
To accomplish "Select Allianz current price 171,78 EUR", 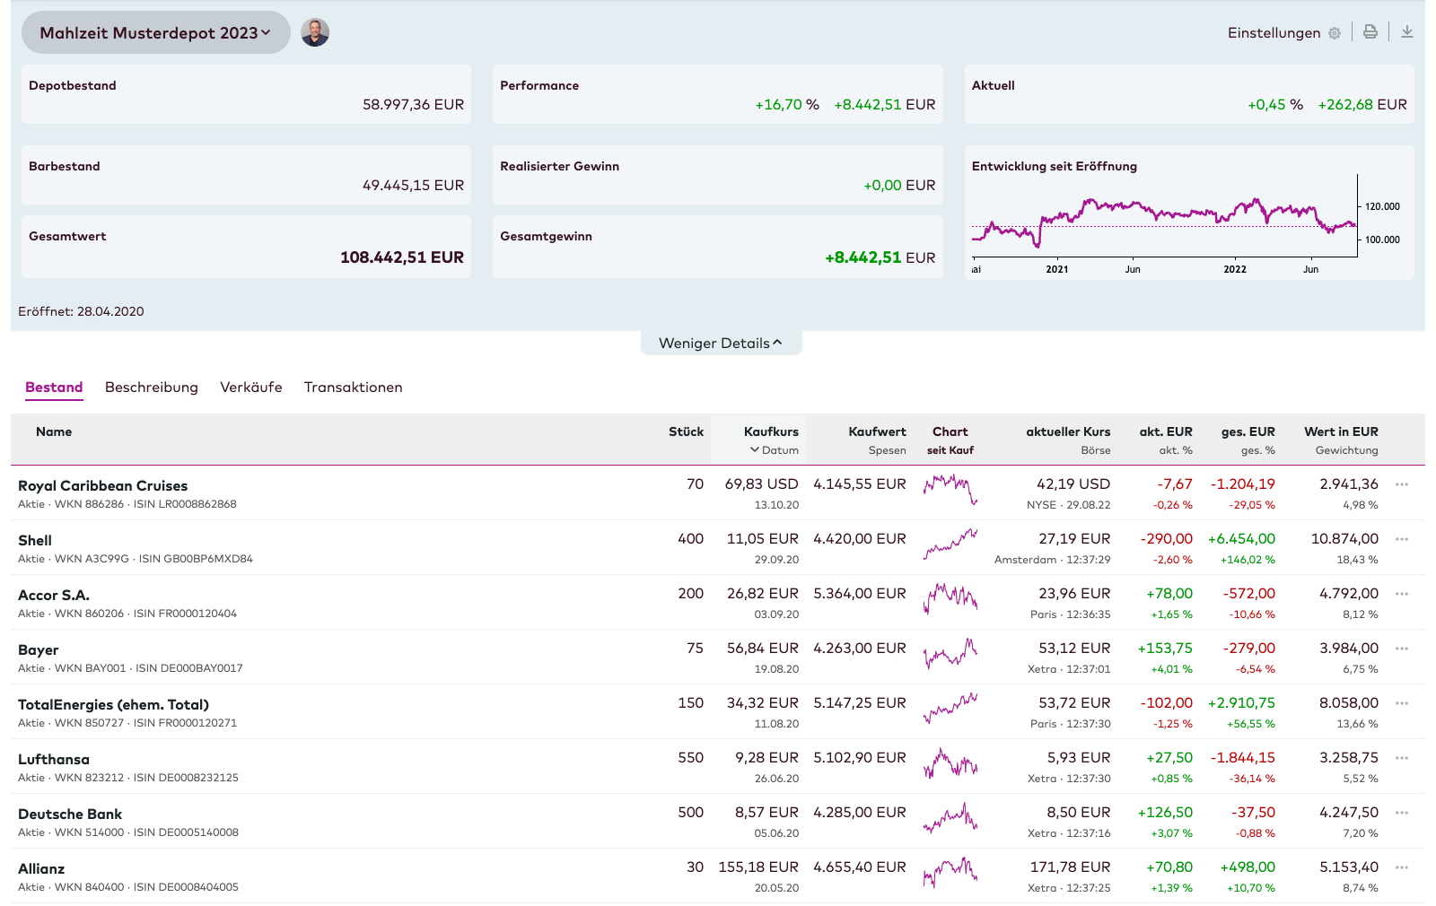I will [1070, 867].
